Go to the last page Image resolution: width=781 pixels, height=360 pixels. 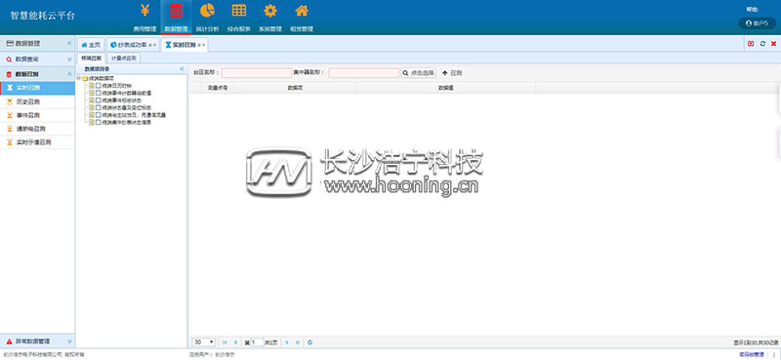[298, 342]
